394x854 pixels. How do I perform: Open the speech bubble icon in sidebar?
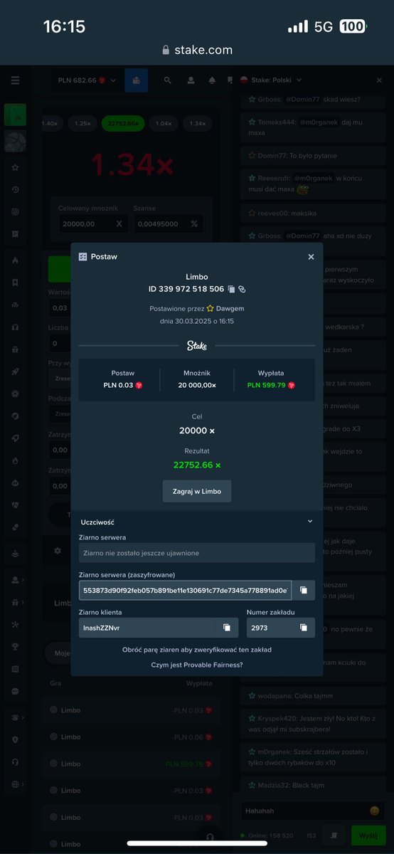[15, 691]
